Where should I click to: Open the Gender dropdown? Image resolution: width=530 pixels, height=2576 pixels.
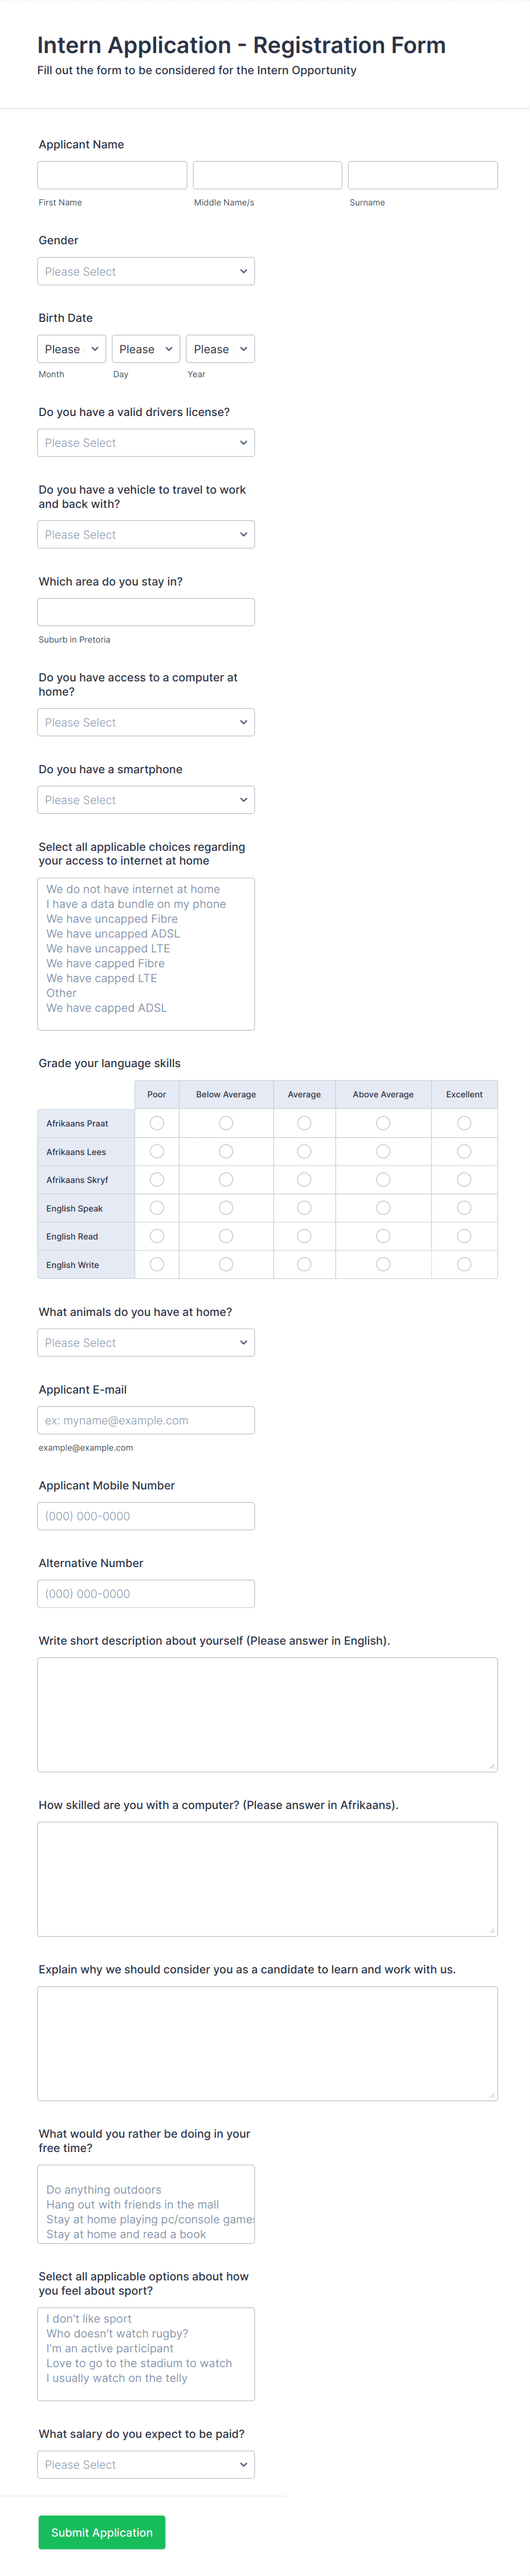click(146, 270)
